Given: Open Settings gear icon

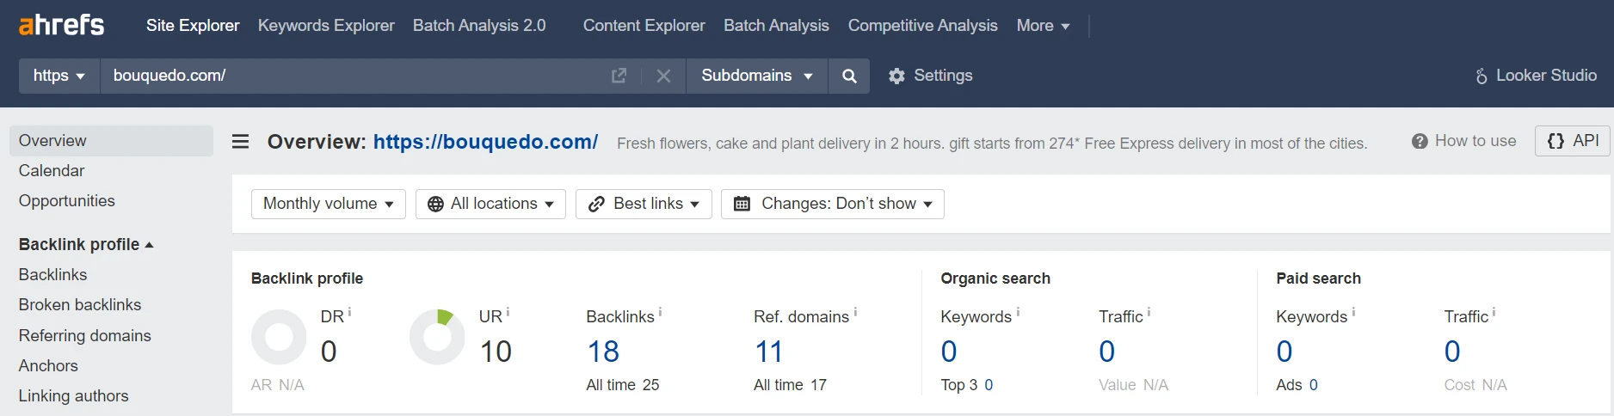Looking at the screenshot, I should [896, 76].
